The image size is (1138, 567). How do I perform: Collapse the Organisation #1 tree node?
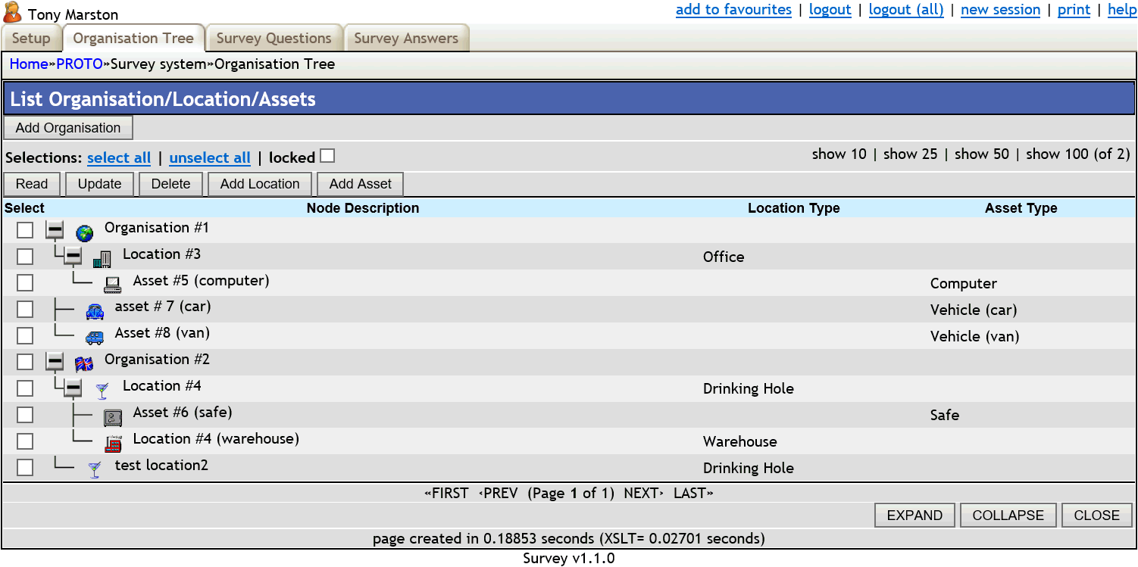click(54, 229)
